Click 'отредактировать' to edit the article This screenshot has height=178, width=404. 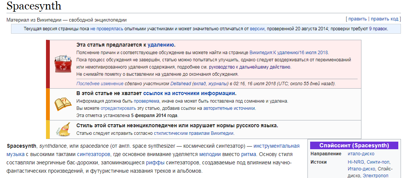(118, 108)
